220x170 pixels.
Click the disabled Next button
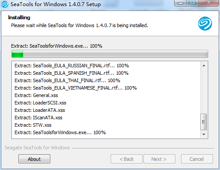tap(159, 159)
